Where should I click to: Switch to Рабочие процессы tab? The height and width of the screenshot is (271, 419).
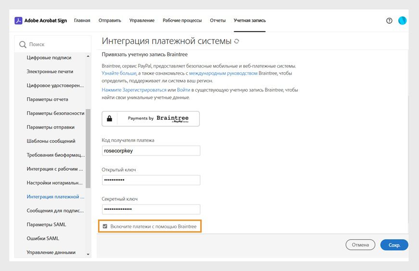(x=182, y=21)
